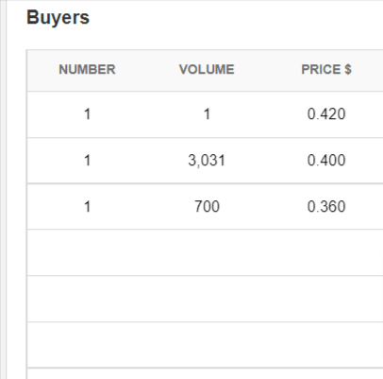Click the VOLUME column header
The width and height of the screenshot is (383, 379).
click(207, 70)
